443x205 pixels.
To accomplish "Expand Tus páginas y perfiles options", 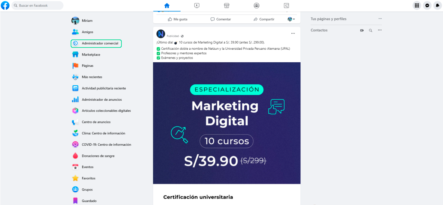I will 380,19.
